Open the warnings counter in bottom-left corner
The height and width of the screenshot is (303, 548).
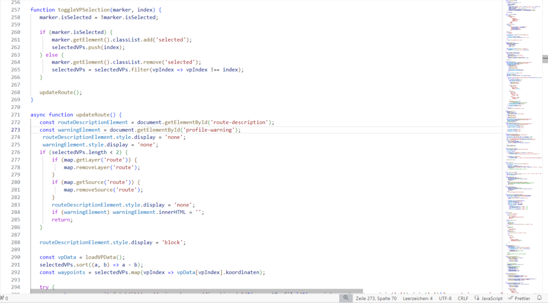tap(4, 298)
